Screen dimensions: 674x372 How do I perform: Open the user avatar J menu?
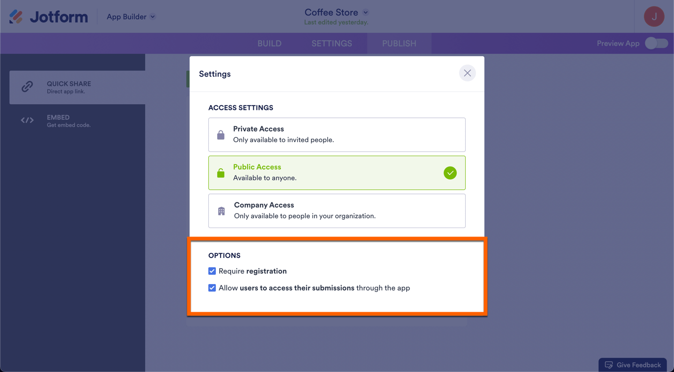[654, 17]
